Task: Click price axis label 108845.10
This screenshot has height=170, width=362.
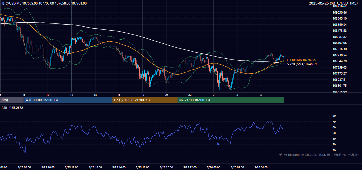Action: 340,18
